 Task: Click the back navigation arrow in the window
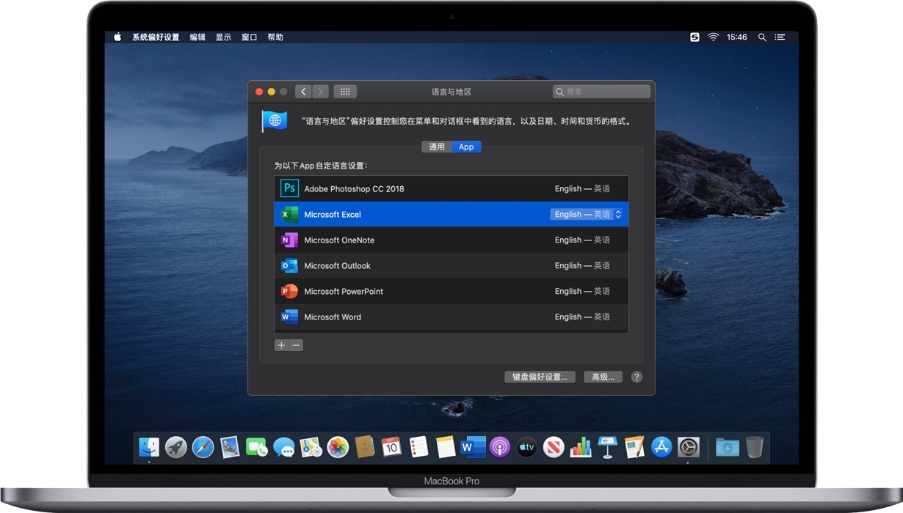pyautogui.click(x=303, y=91)
